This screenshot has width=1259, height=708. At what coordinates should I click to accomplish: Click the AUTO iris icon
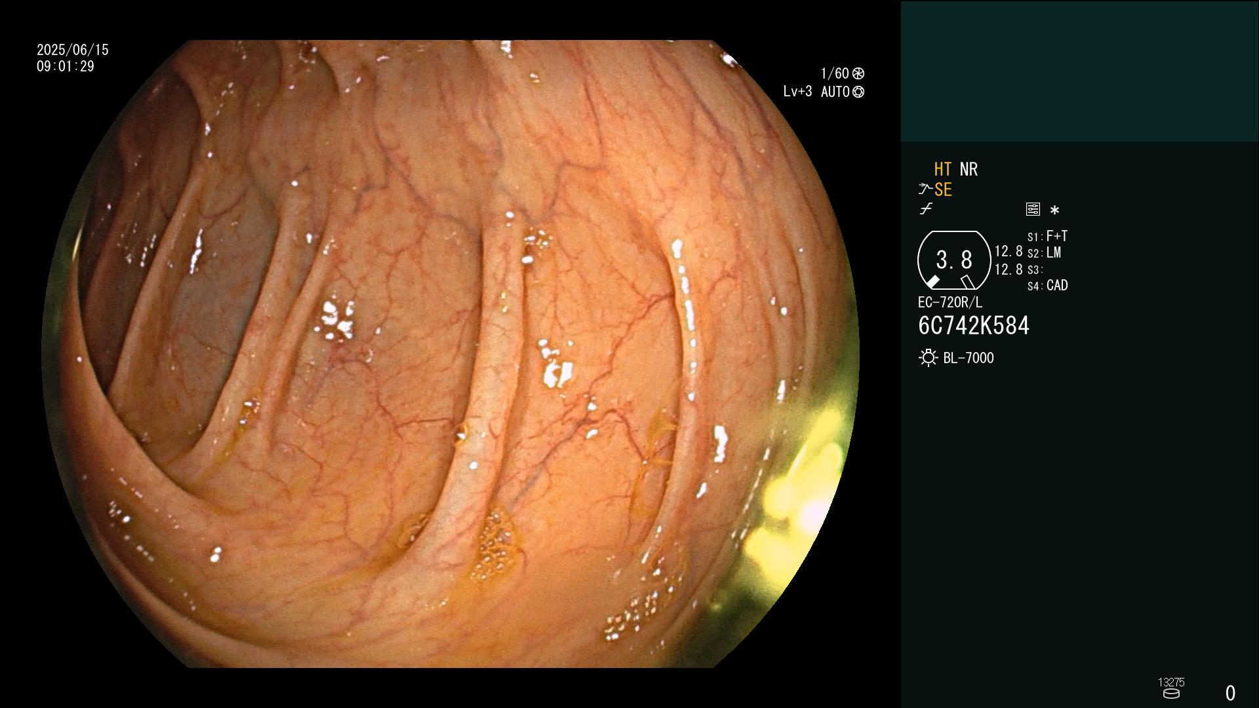858,92
